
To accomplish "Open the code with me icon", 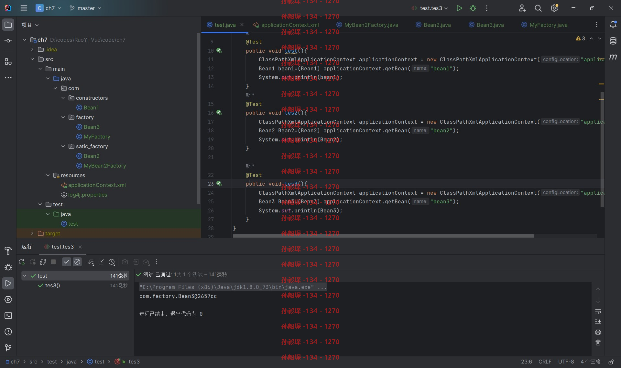I will coord(522,8).
